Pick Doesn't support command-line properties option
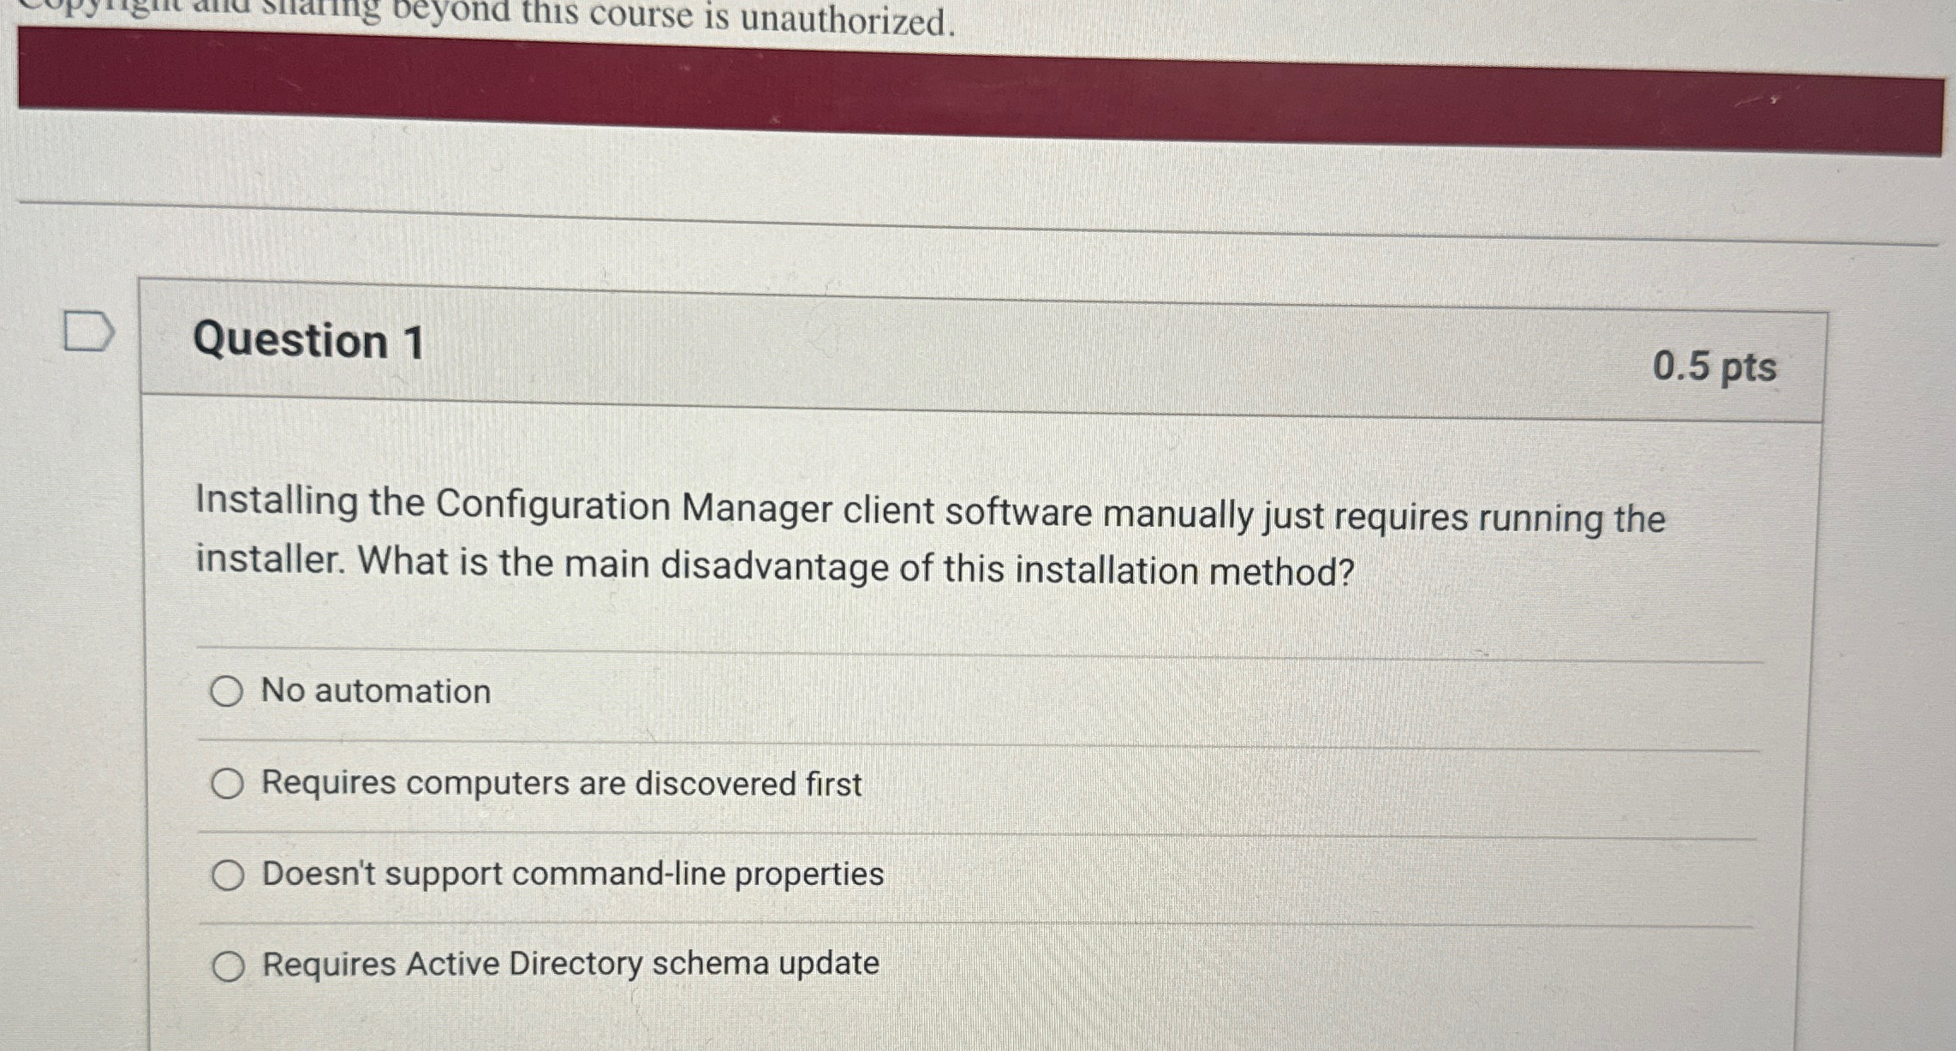 (x=228, y=875)
